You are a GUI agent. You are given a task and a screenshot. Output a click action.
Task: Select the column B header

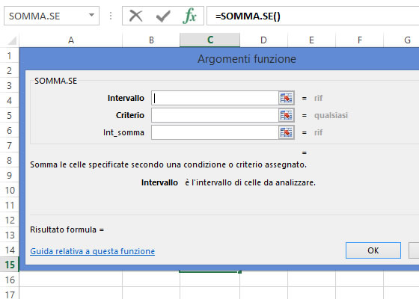[x=151, y=40]
